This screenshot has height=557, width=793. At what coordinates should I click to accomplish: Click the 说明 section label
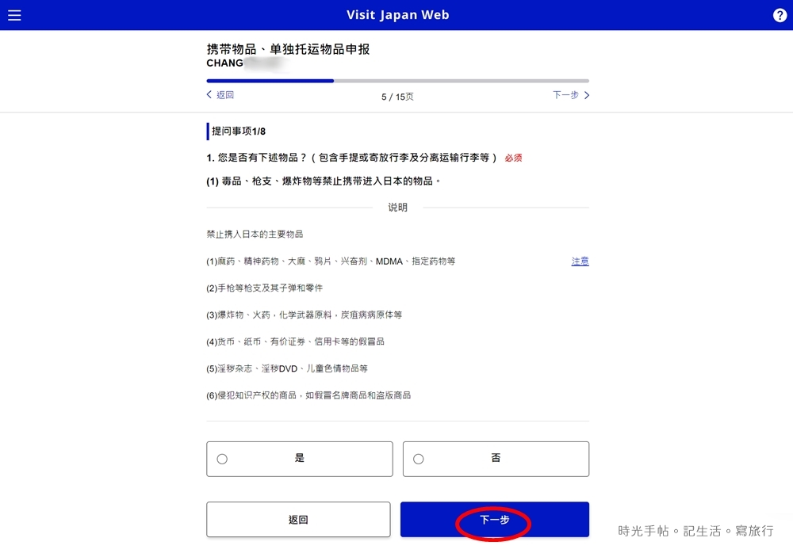click(x=397, y=208)
